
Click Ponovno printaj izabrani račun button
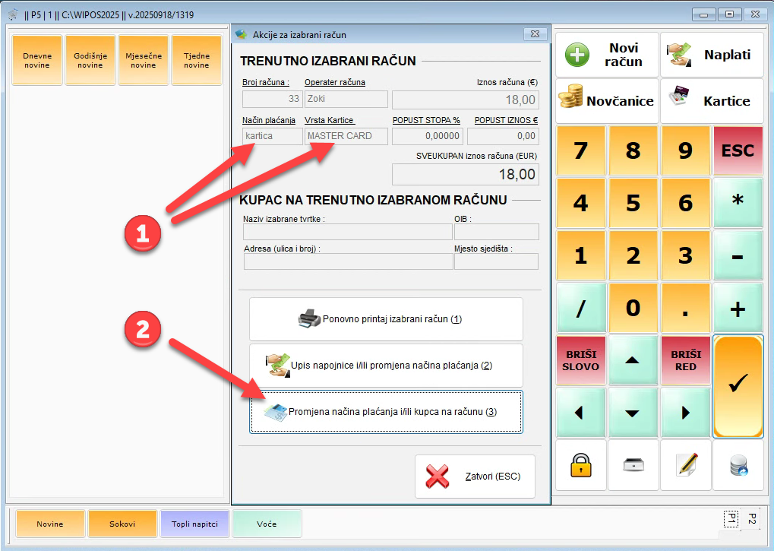pyautogui.click(x=386, y=319)
